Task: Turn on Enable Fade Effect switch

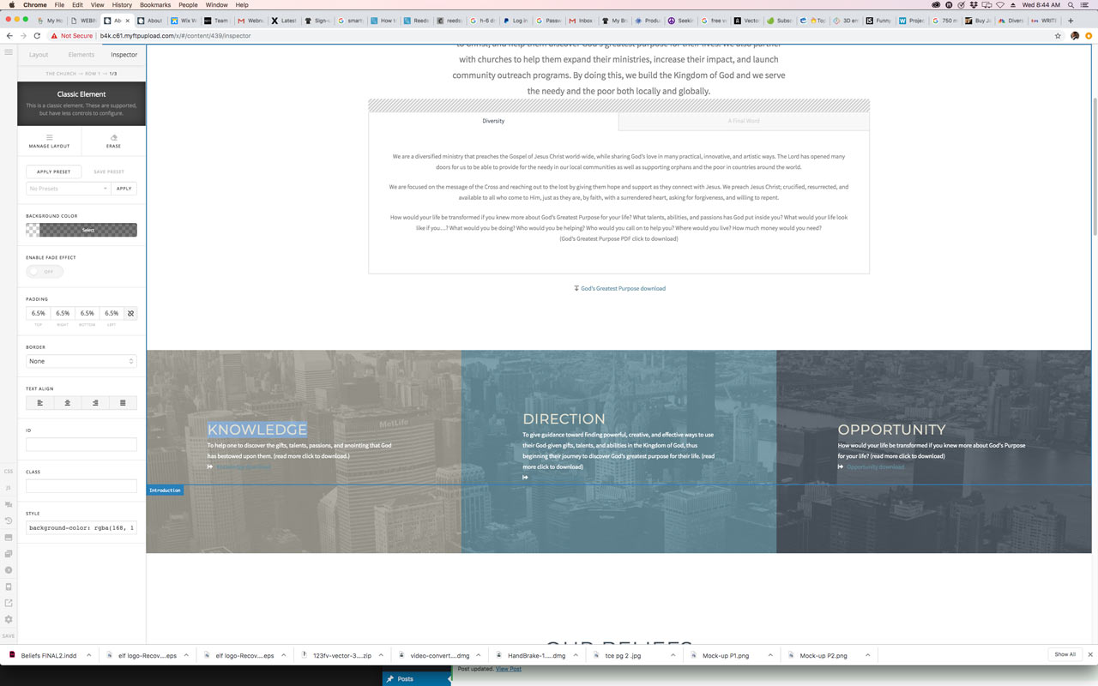Action: point(45,271)
